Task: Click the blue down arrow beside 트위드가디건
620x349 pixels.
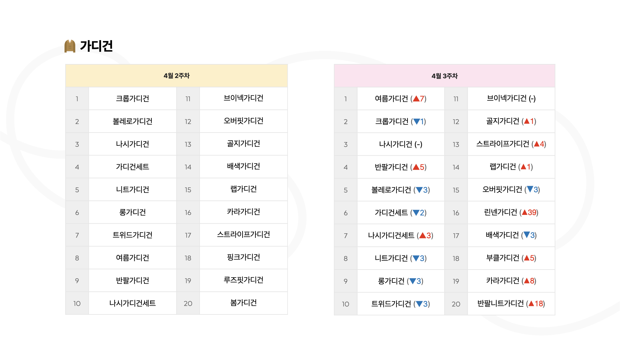Action: 419,304
